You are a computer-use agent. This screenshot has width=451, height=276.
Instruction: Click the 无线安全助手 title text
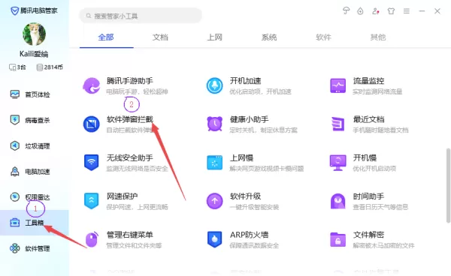click(x=130, y=157)
